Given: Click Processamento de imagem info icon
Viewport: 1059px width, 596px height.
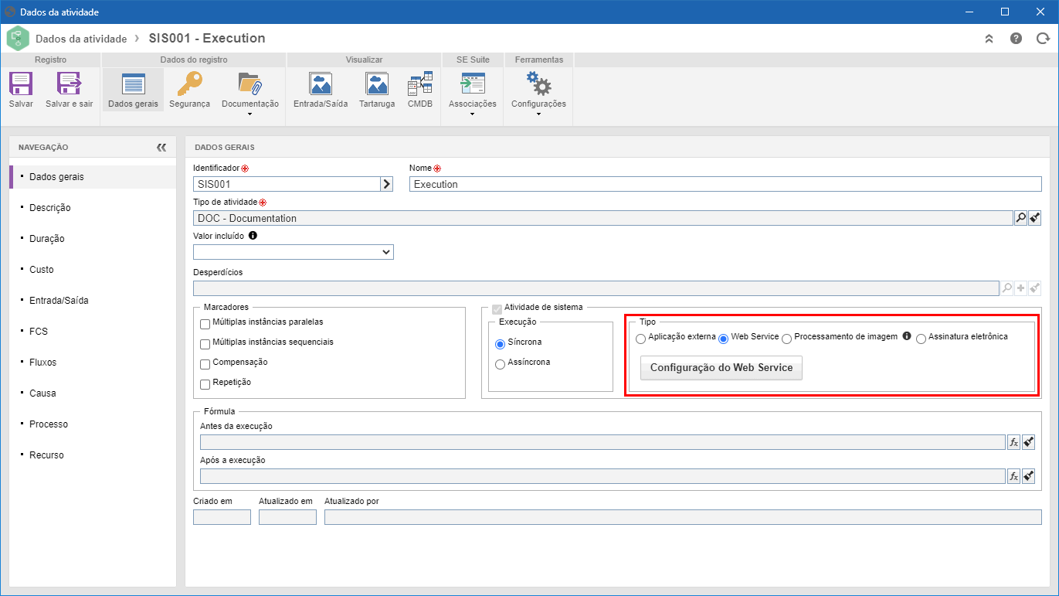Looking at the screenshot, I should (x=907, y=337).
